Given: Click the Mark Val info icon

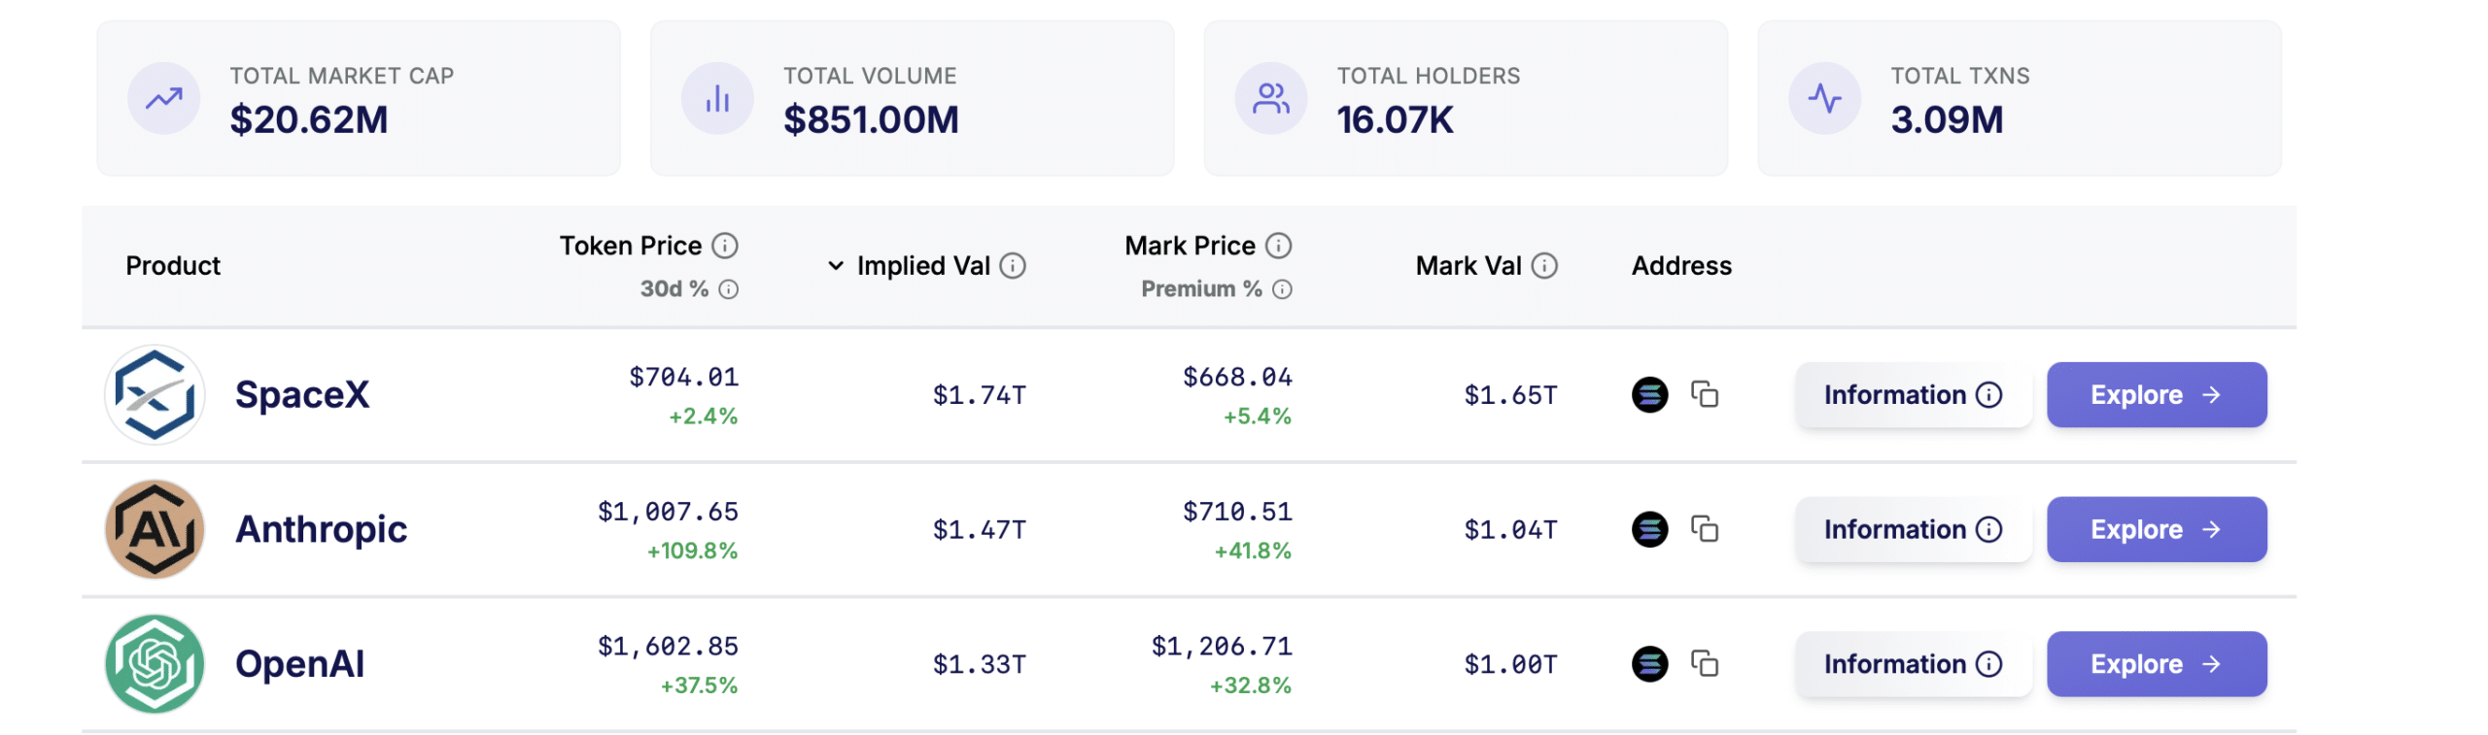Looking at the screenshot, I should [1544, 265].
